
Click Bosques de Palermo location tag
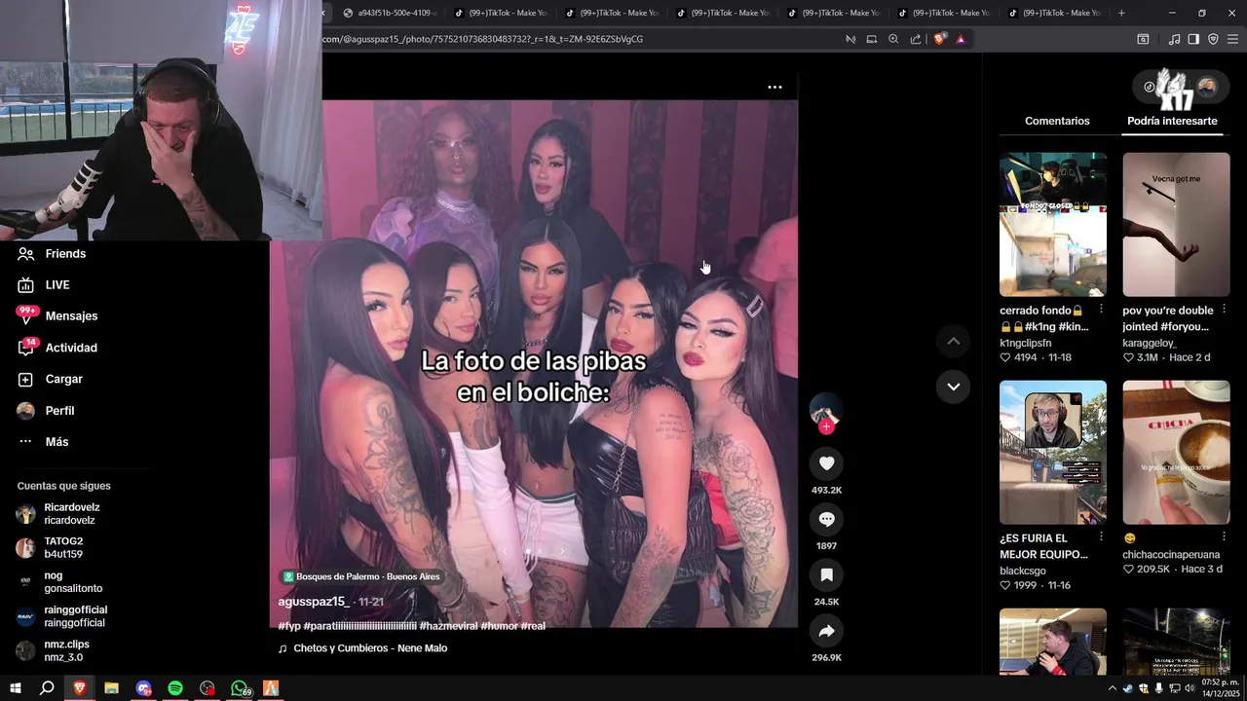(361, 576)
